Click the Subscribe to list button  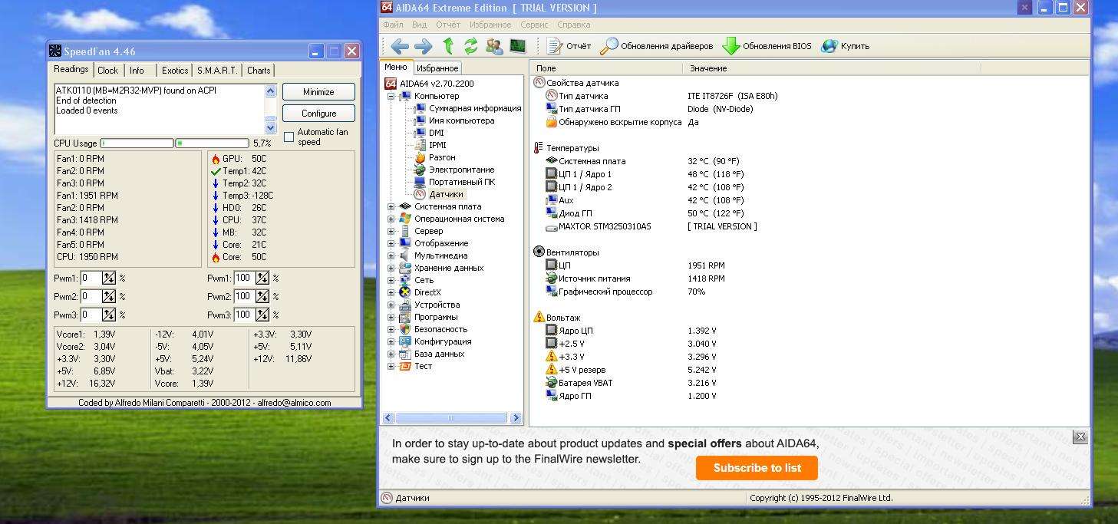(757, 468)
